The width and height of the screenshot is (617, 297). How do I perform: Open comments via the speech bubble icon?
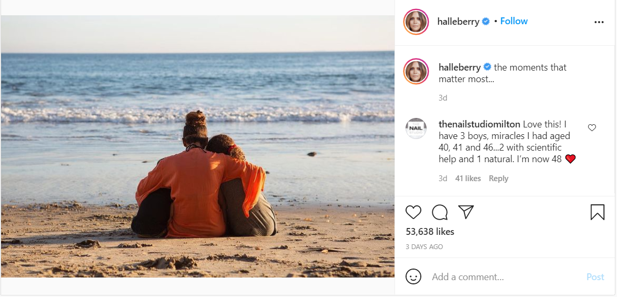[440, 212]
